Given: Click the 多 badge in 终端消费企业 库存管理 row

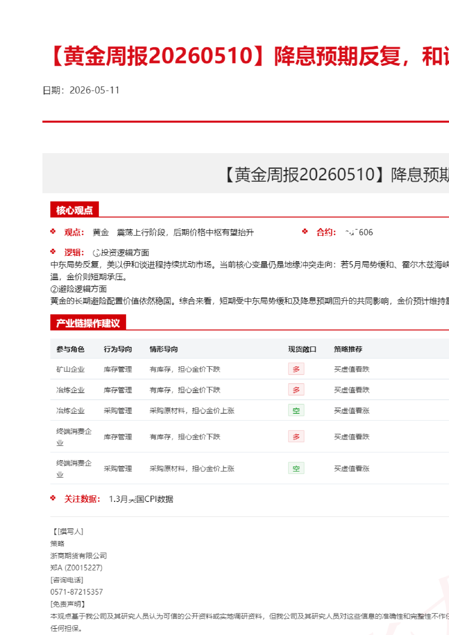Looking at the screenshot, I should pyautogui.click(x=296, y=437).
